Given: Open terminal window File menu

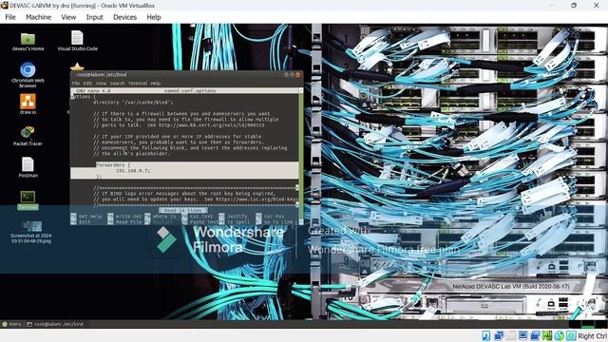Looking at the screenshot, I should click(x=76, y=84).
